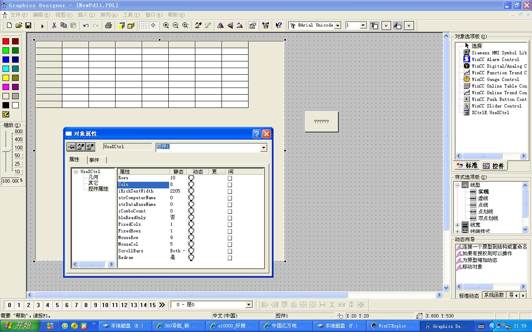Open the line color dropdown arrow

click(x=386, y=25)
